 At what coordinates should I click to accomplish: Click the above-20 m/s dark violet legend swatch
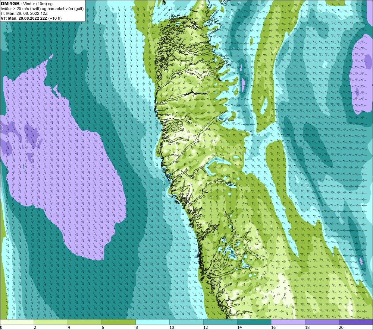[356, 322]
